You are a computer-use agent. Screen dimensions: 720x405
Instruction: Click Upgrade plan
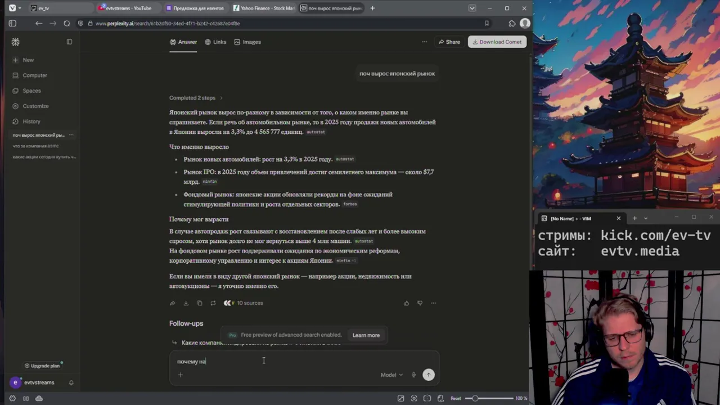pyautogui.click(x=43, y=366)
